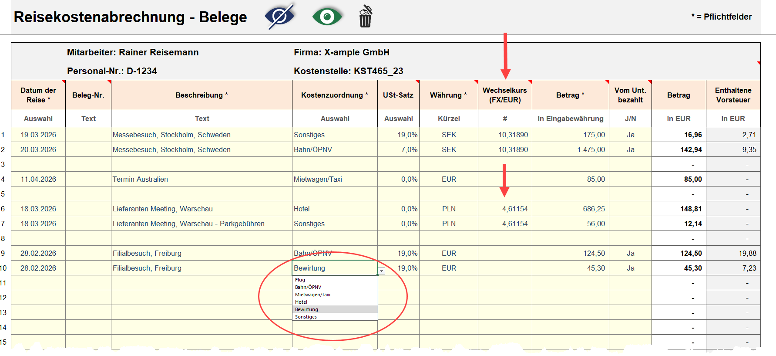This screenshot has width=776, height=356.
Task: Select Sonstiges from the dropdown list
Action: (x=306, y=317)
